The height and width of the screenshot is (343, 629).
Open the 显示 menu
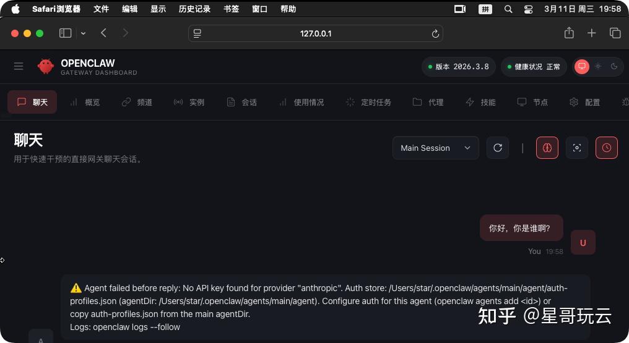158,9
